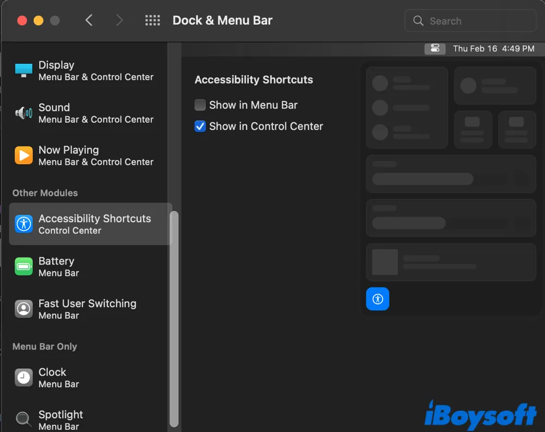Open the Now Playing settings item
The height and width of the screenshot is (432, 545).
point(90,155)
